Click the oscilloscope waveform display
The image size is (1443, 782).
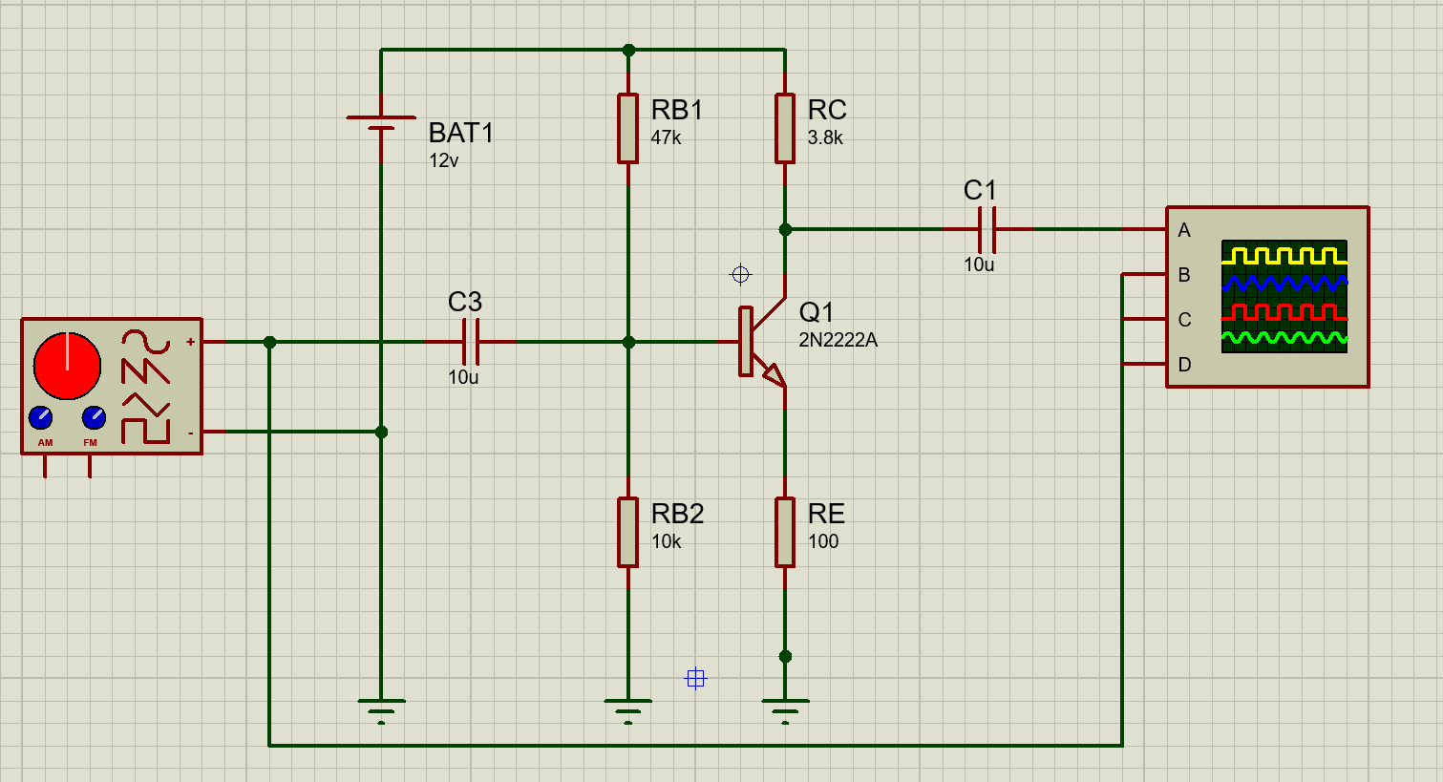point(1284,296)
